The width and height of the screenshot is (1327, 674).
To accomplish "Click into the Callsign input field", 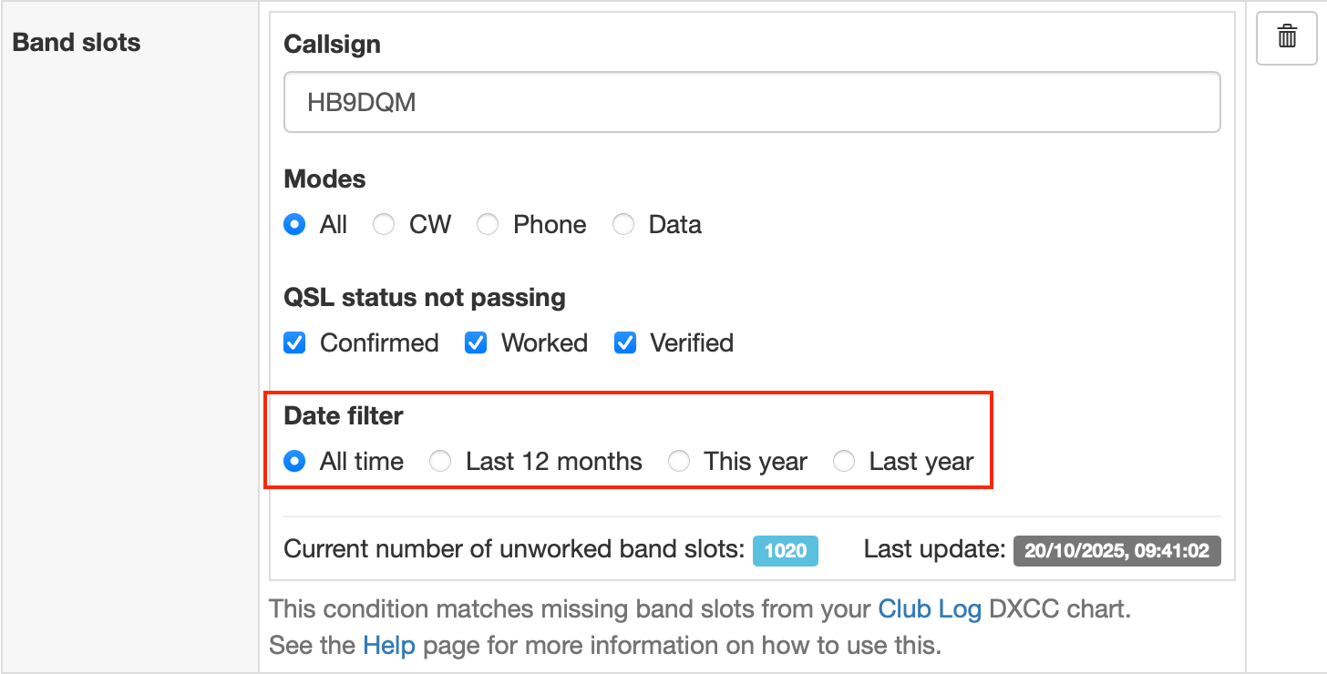I will (752, 102).
